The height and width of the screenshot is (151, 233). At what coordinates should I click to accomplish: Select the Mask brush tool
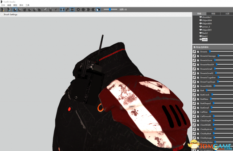pyautogui.click(x=20, y=10)
